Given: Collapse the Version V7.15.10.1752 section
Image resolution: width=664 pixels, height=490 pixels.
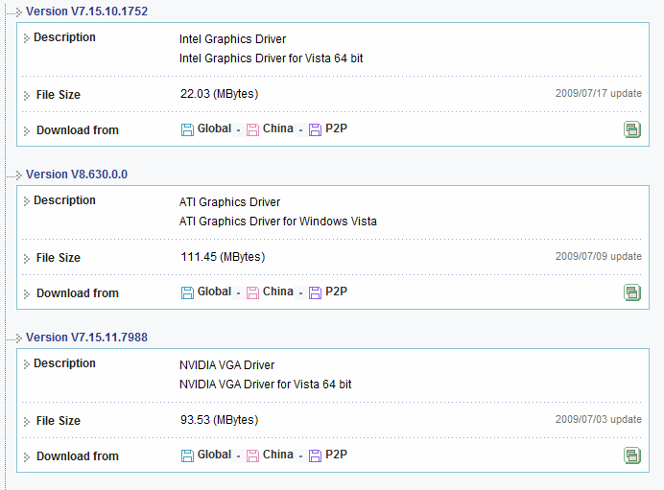Looking at the screenshot, I should (18, 12).
